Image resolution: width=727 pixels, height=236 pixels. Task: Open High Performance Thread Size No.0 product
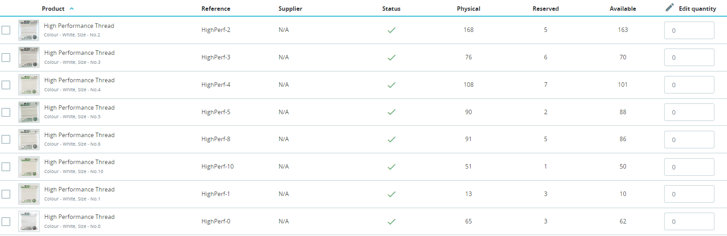79,217
